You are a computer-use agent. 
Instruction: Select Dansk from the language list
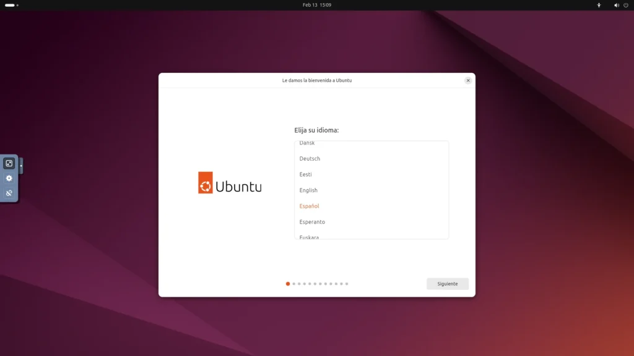click(x=307, y=143)
